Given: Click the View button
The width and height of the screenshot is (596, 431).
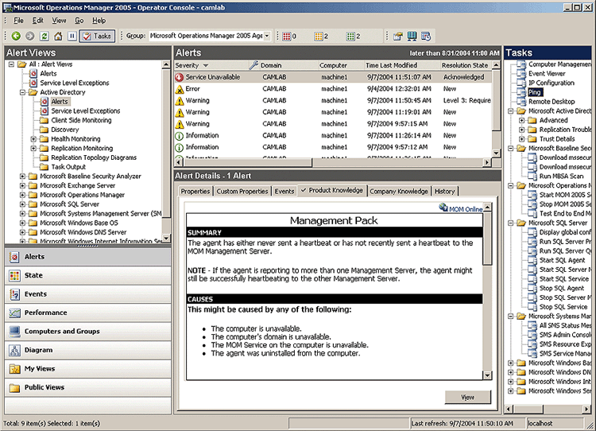Looking at the screenshot, I should coord(467,397).
